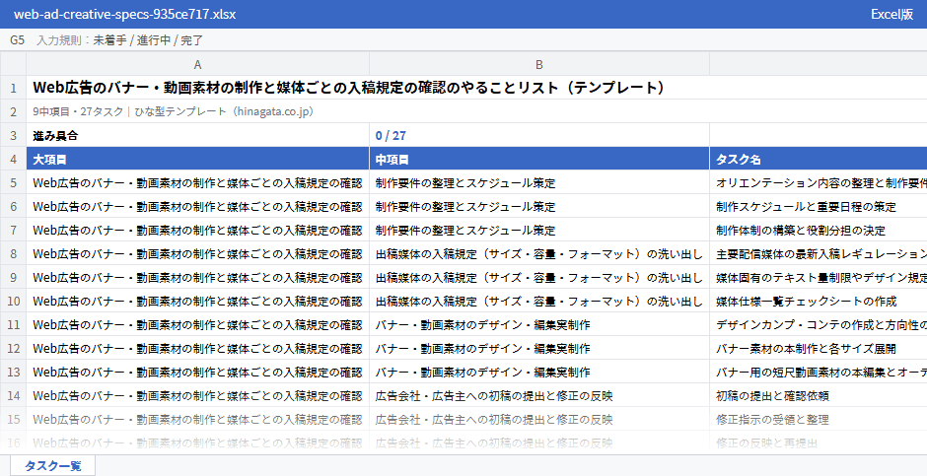Click the タスク名 header cell
Viewport: 927px width, 476px height.
pyautogui.click(x=819, y=159)
